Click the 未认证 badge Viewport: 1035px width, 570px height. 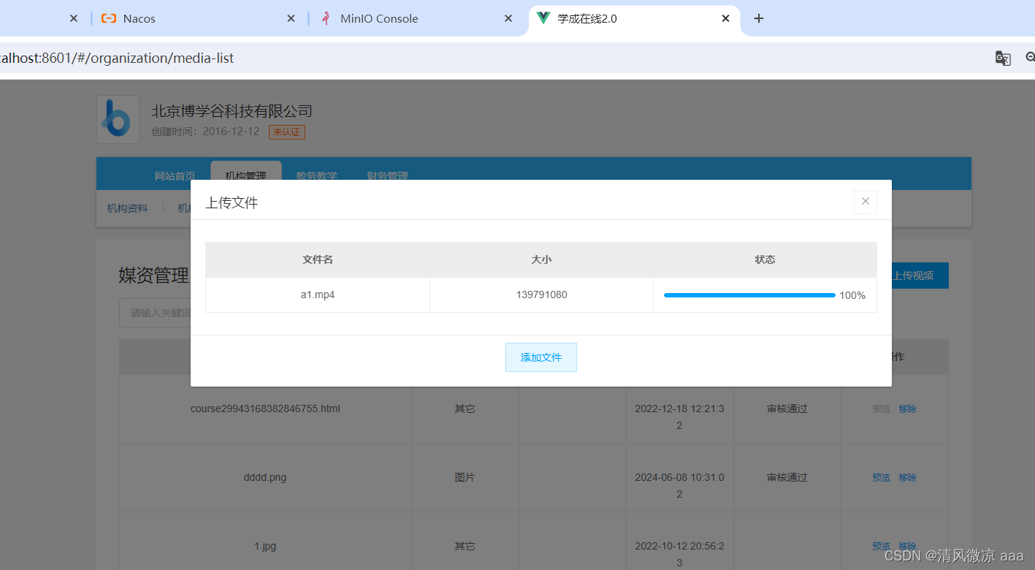tap(286, 132)
